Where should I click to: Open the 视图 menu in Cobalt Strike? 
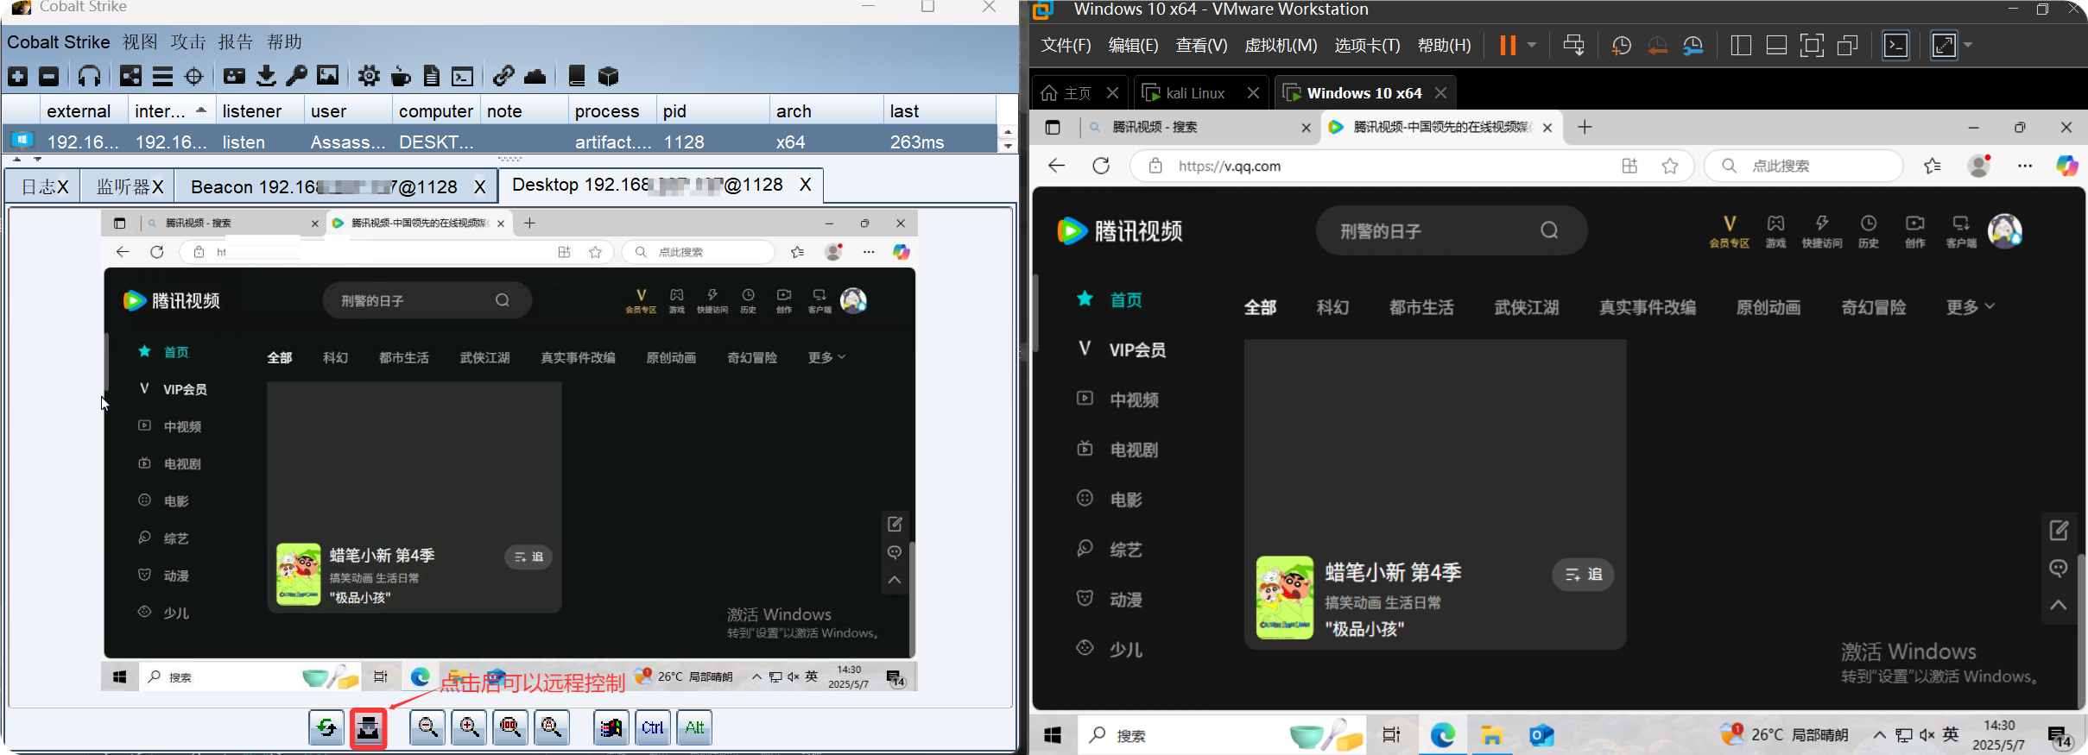(x=140, y=41)
